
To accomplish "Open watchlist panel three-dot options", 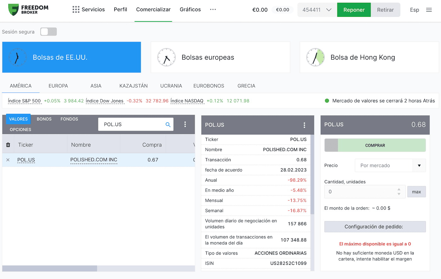I will 185,124.
